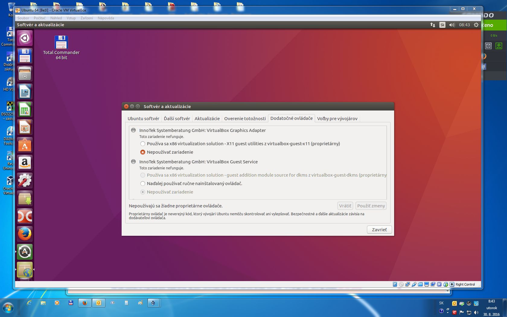Screen dimensions: 507x317
Task: Click VirtualBox CPU features status icon
Action: [439, 284]
